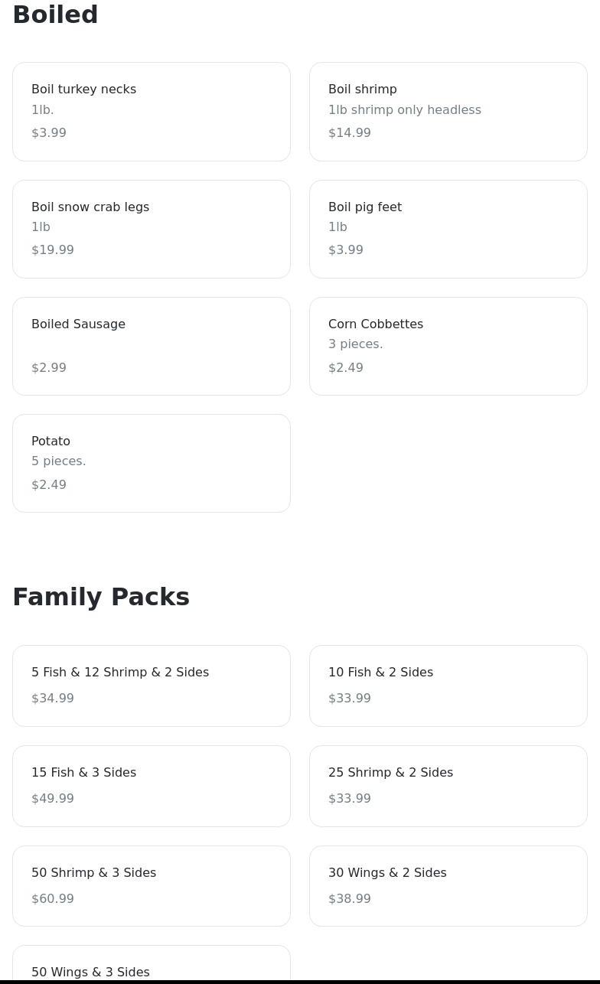600x984 pixels.
Task: Pick the 25 Shrimp & 2 Sides pack
Action: pyautogui.click(x=448, y=786)
